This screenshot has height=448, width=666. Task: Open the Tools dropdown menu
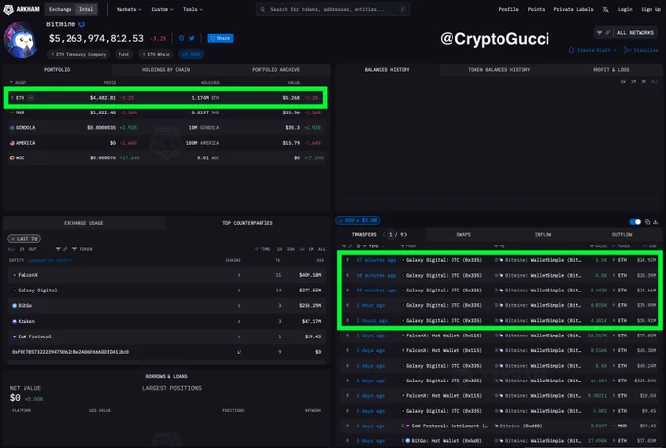point(192,9)
